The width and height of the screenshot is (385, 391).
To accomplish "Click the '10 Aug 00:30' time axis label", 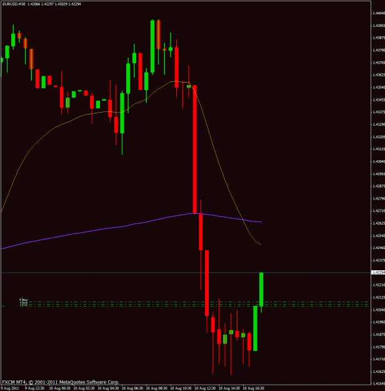I will coord(59,388).
